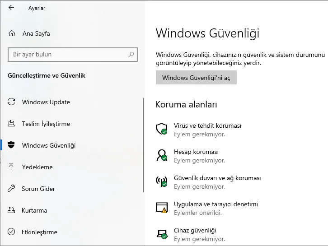Click the Hesap koruması person icon
The width and height of the screenshot is (328, 246).
point(162,155)
